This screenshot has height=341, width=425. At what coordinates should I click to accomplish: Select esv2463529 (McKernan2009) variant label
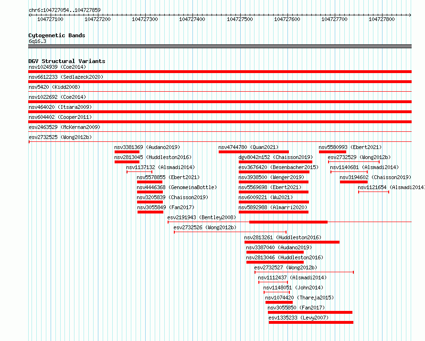(x=64, y=127)
